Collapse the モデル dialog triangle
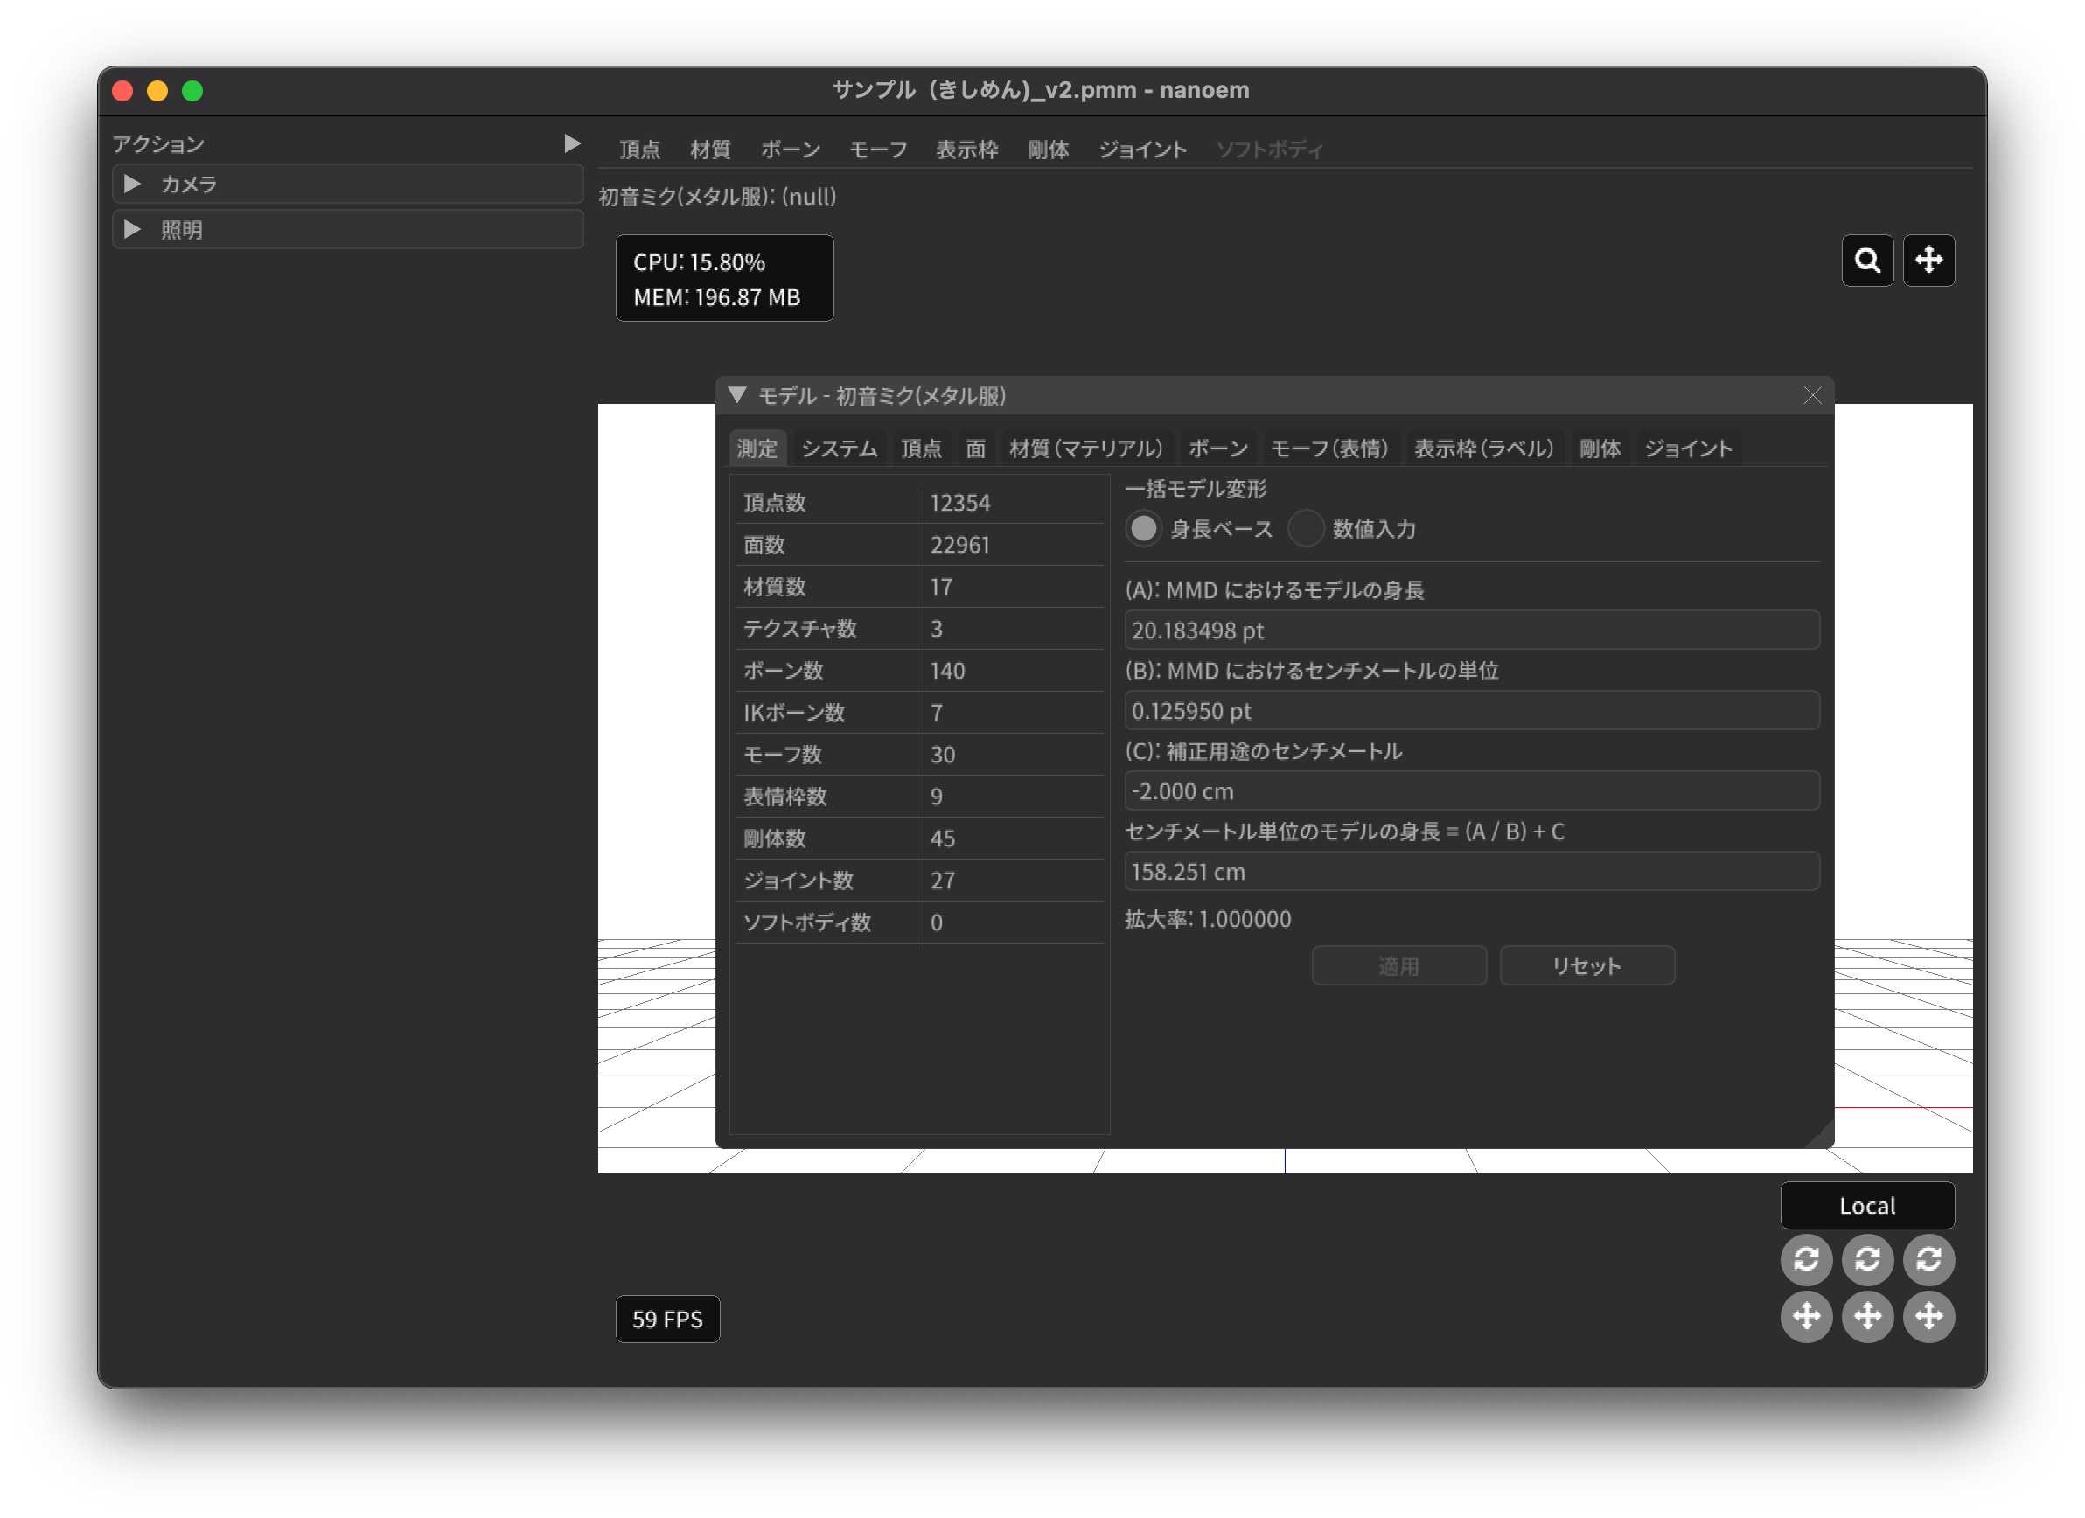The height and width of the screenshot is (1518, 2085). [736, 396]
